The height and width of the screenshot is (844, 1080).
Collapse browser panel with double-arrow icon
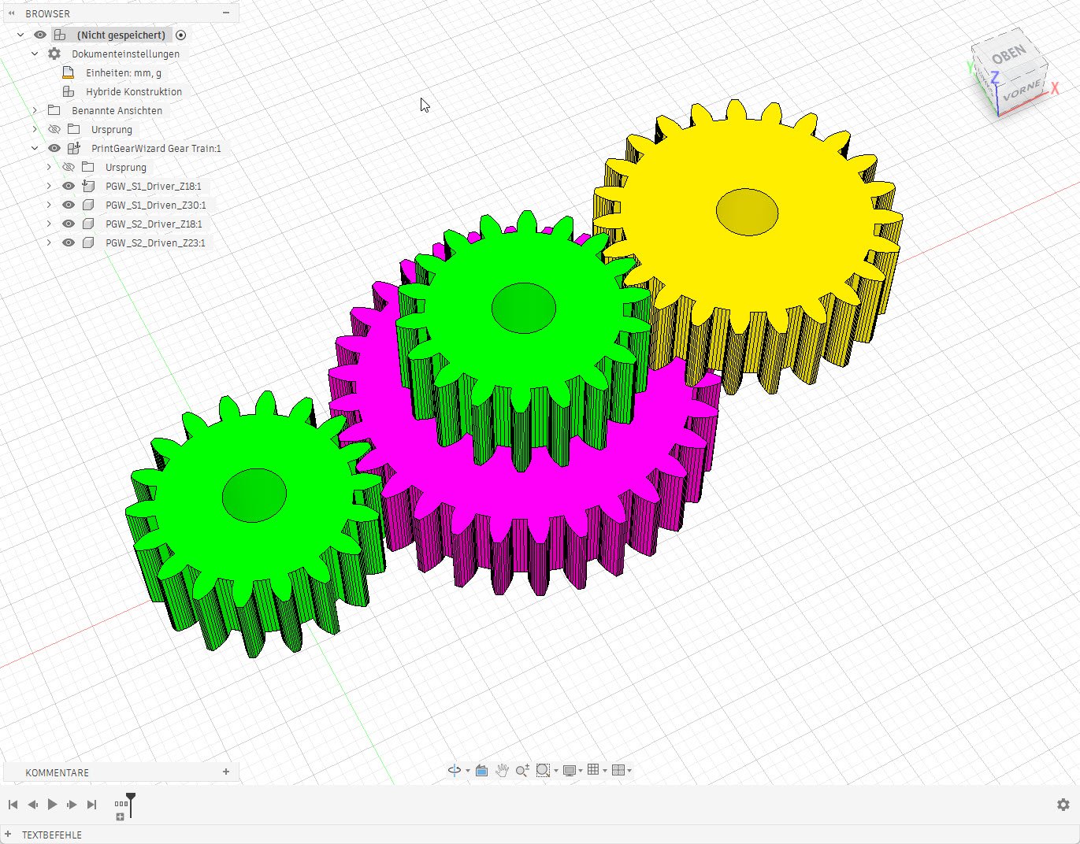12,13
